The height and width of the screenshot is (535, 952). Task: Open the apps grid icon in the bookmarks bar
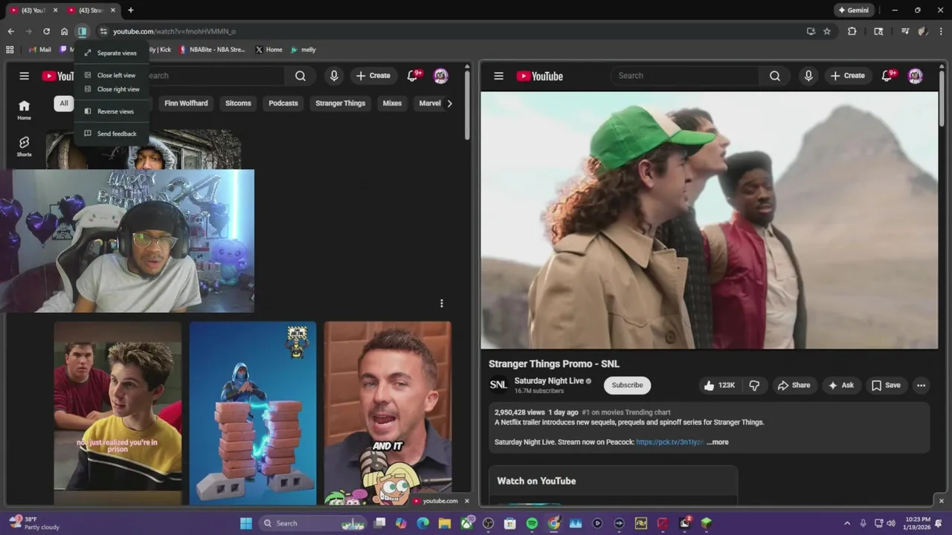click(10, 50)
